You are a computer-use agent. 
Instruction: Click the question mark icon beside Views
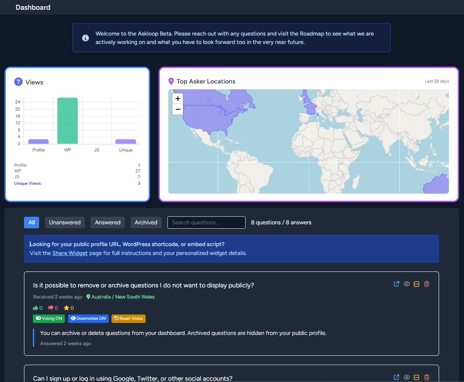[18, 82]
